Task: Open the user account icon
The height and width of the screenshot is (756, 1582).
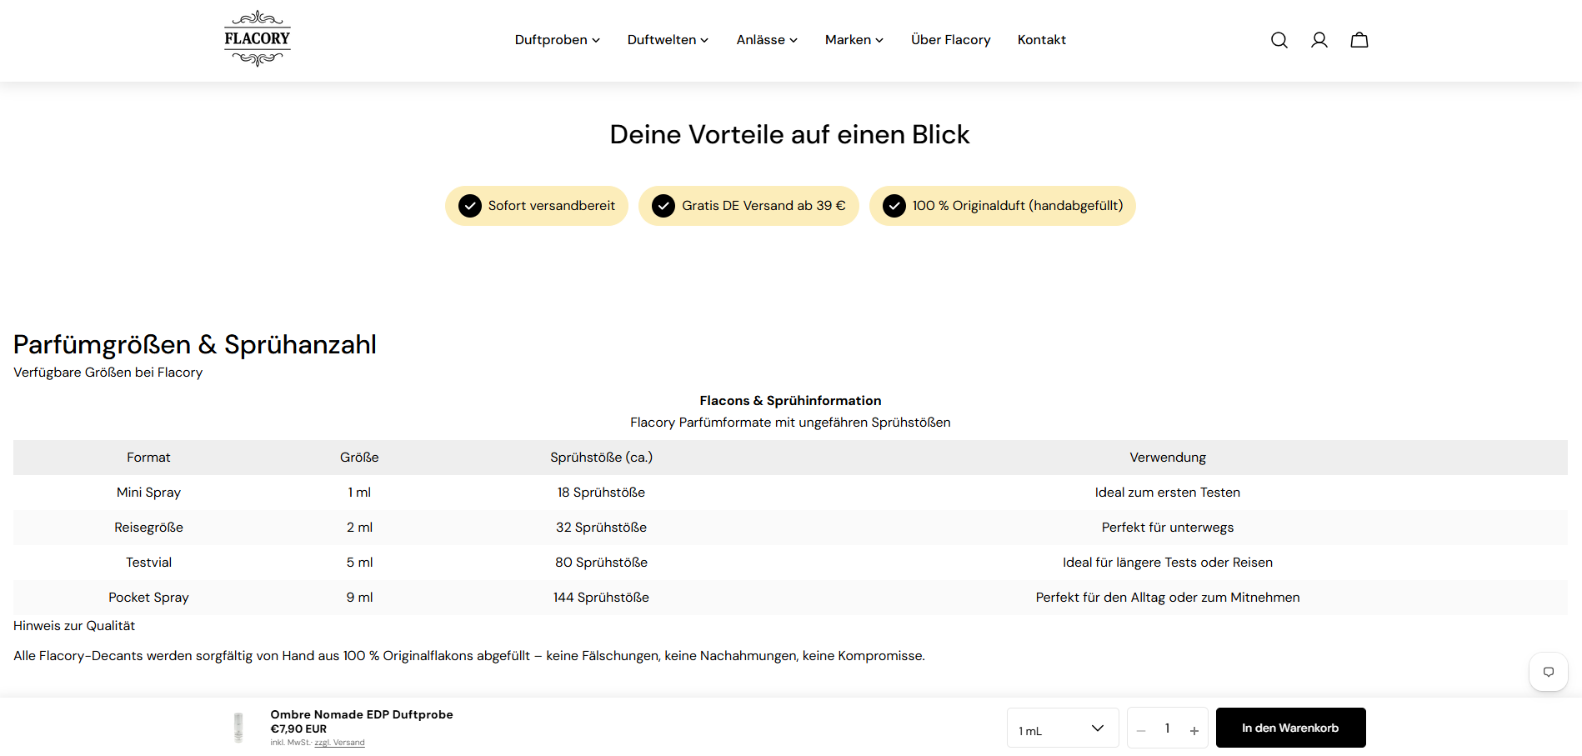Action: 1319,40
